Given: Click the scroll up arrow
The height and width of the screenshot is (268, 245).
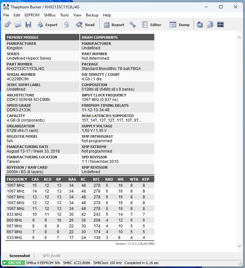Looking at the screenshot, I should point(240,38).
